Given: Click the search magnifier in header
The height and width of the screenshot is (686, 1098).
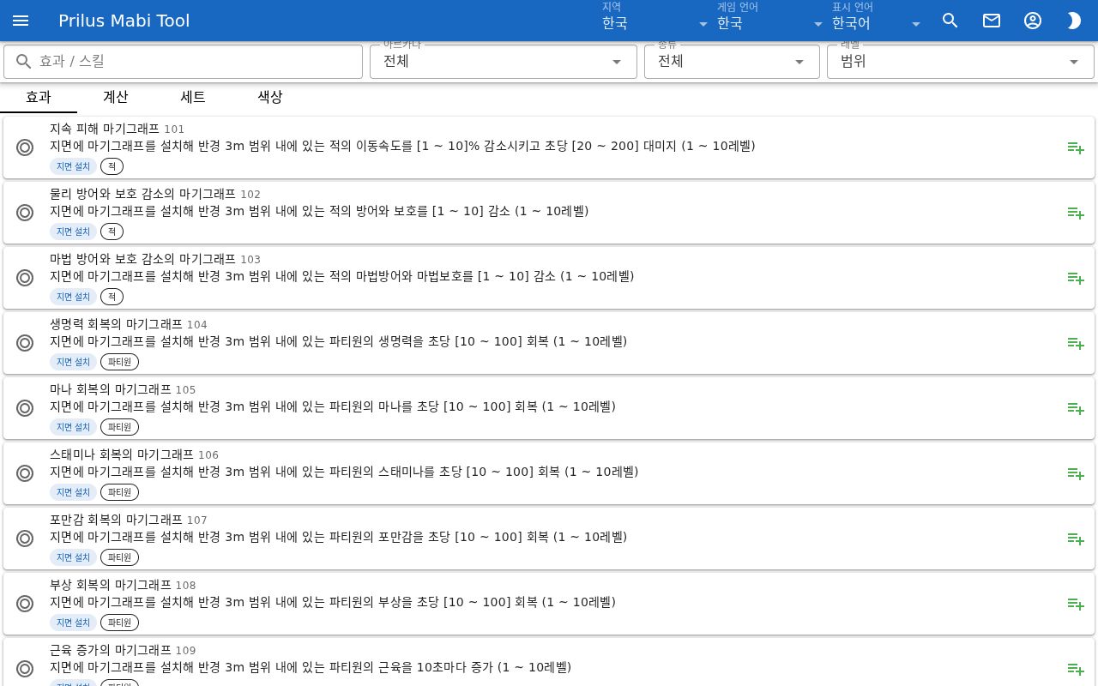Looking at the screenshot, I should (x=950, y=21).
